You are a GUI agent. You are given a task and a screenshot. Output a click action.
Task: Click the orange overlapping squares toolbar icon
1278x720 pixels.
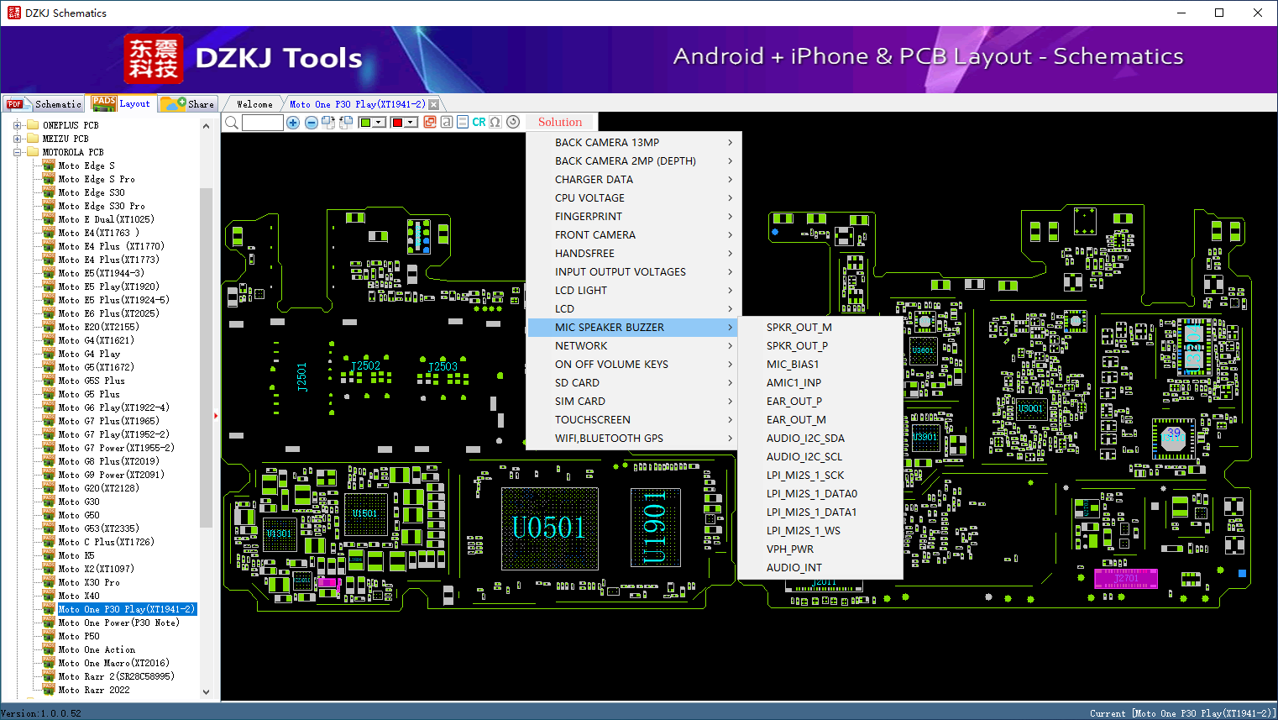pos(430,123)
